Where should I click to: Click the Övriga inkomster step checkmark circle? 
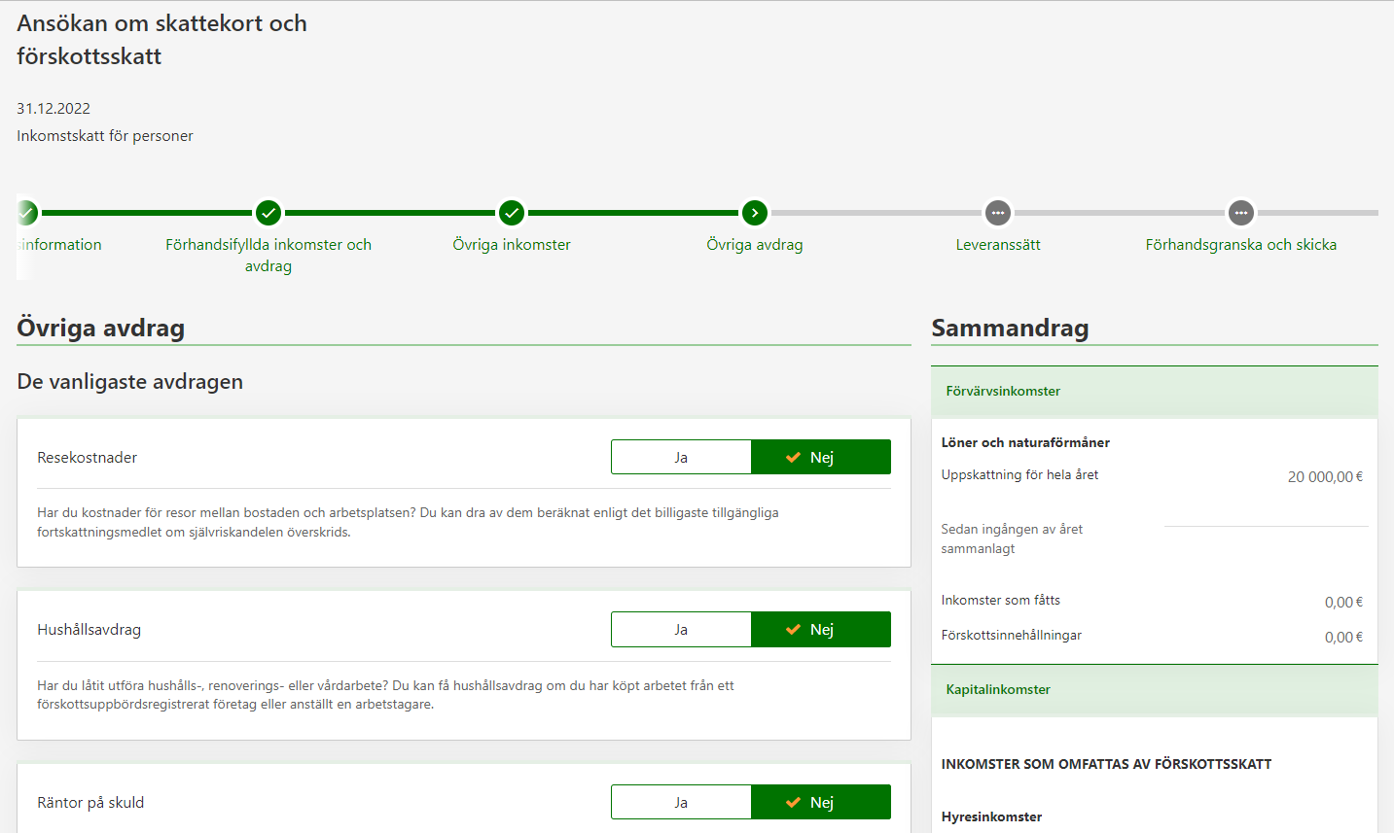(x=512, y=213)
